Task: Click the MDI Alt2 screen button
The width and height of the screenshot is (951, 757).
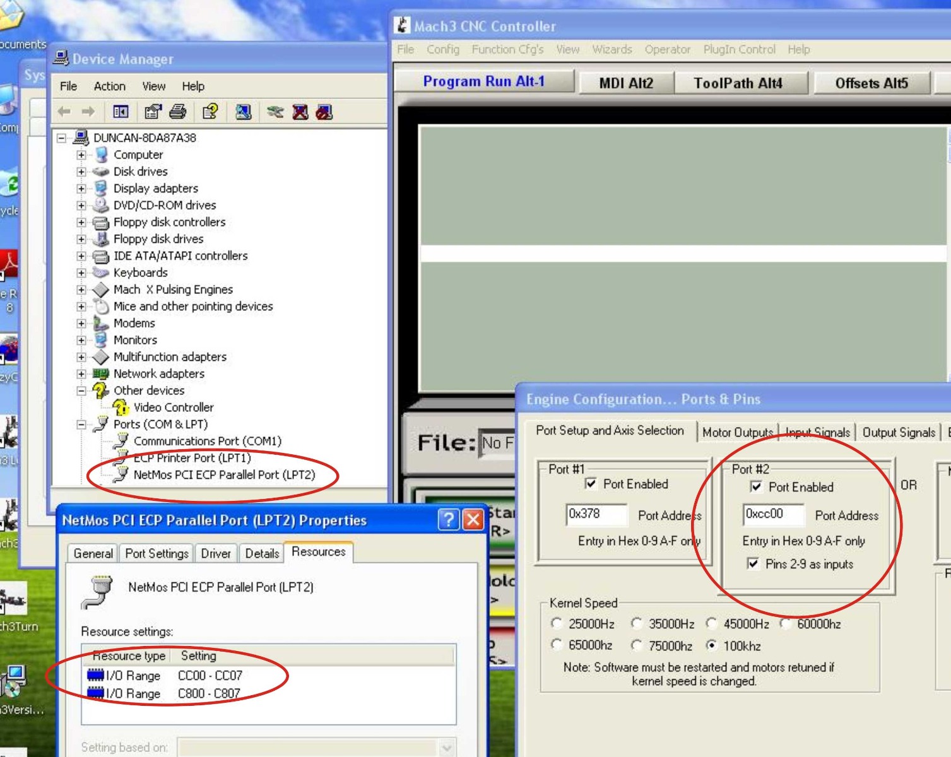Action: tap(626, 83)
